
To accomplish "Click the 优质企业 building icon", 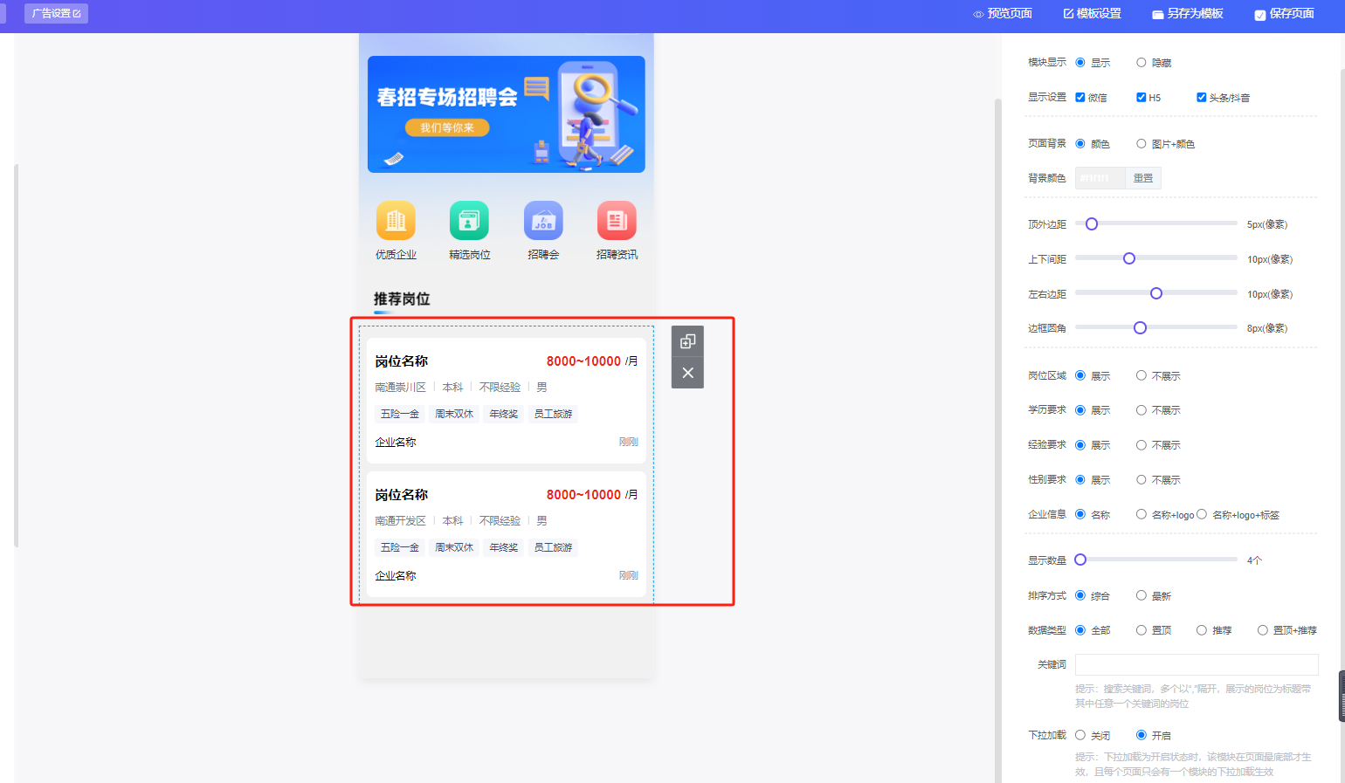I will pos(396,221).
